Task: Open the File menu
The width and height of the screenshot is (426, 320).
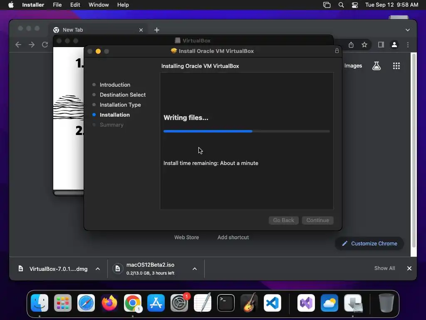Action: [x=57, y=5]
